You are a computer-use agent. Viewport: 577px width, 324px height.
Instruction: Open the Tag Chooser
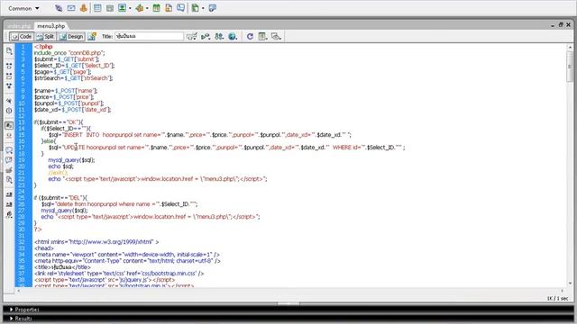click(x=213, y=8)
